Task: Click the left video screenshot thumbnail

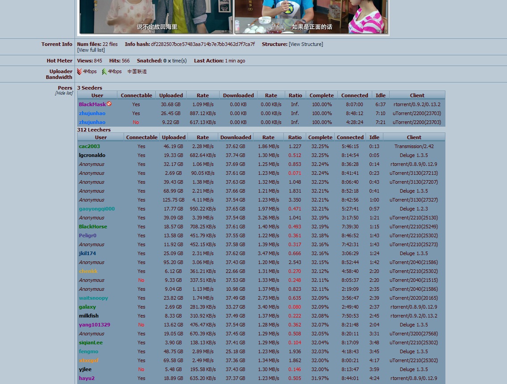Action: click(x=155, y=17)
